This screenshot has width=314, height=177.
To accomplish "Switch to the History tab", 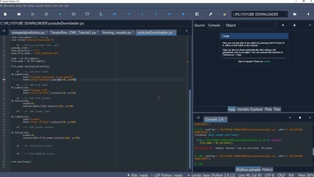I will coord(267,170).
